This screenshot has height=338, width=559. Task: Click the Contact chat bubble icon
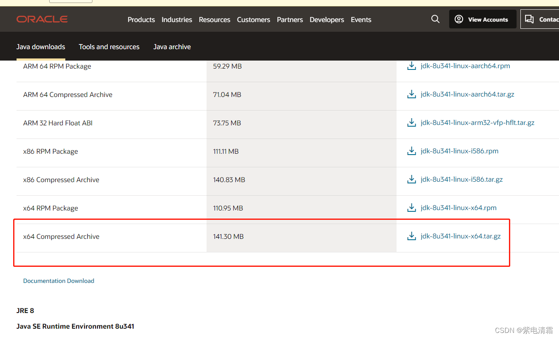tap(529, 19)
